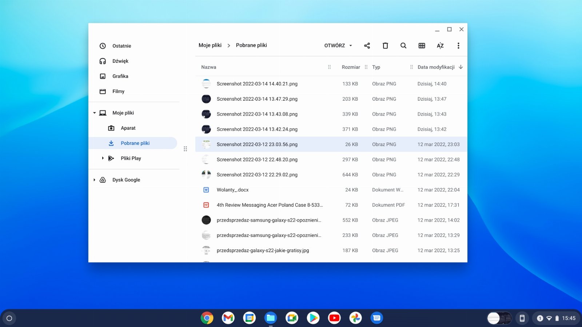This screenshot has height=327, width=582.
Task: Select Screenshot 2022-03-12 22.48.20.png
Action: (331, 160)
